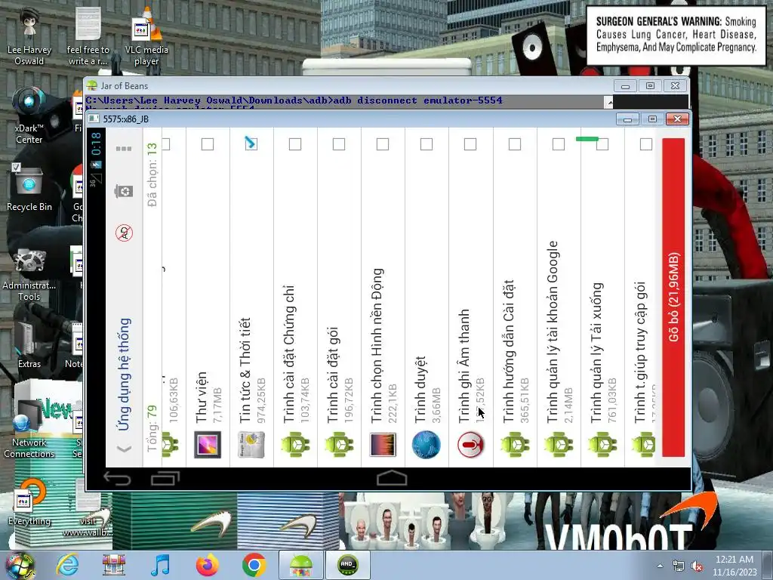
Task: Launch Google Chrome from the taskbar
Action: [x=254, y=565]
